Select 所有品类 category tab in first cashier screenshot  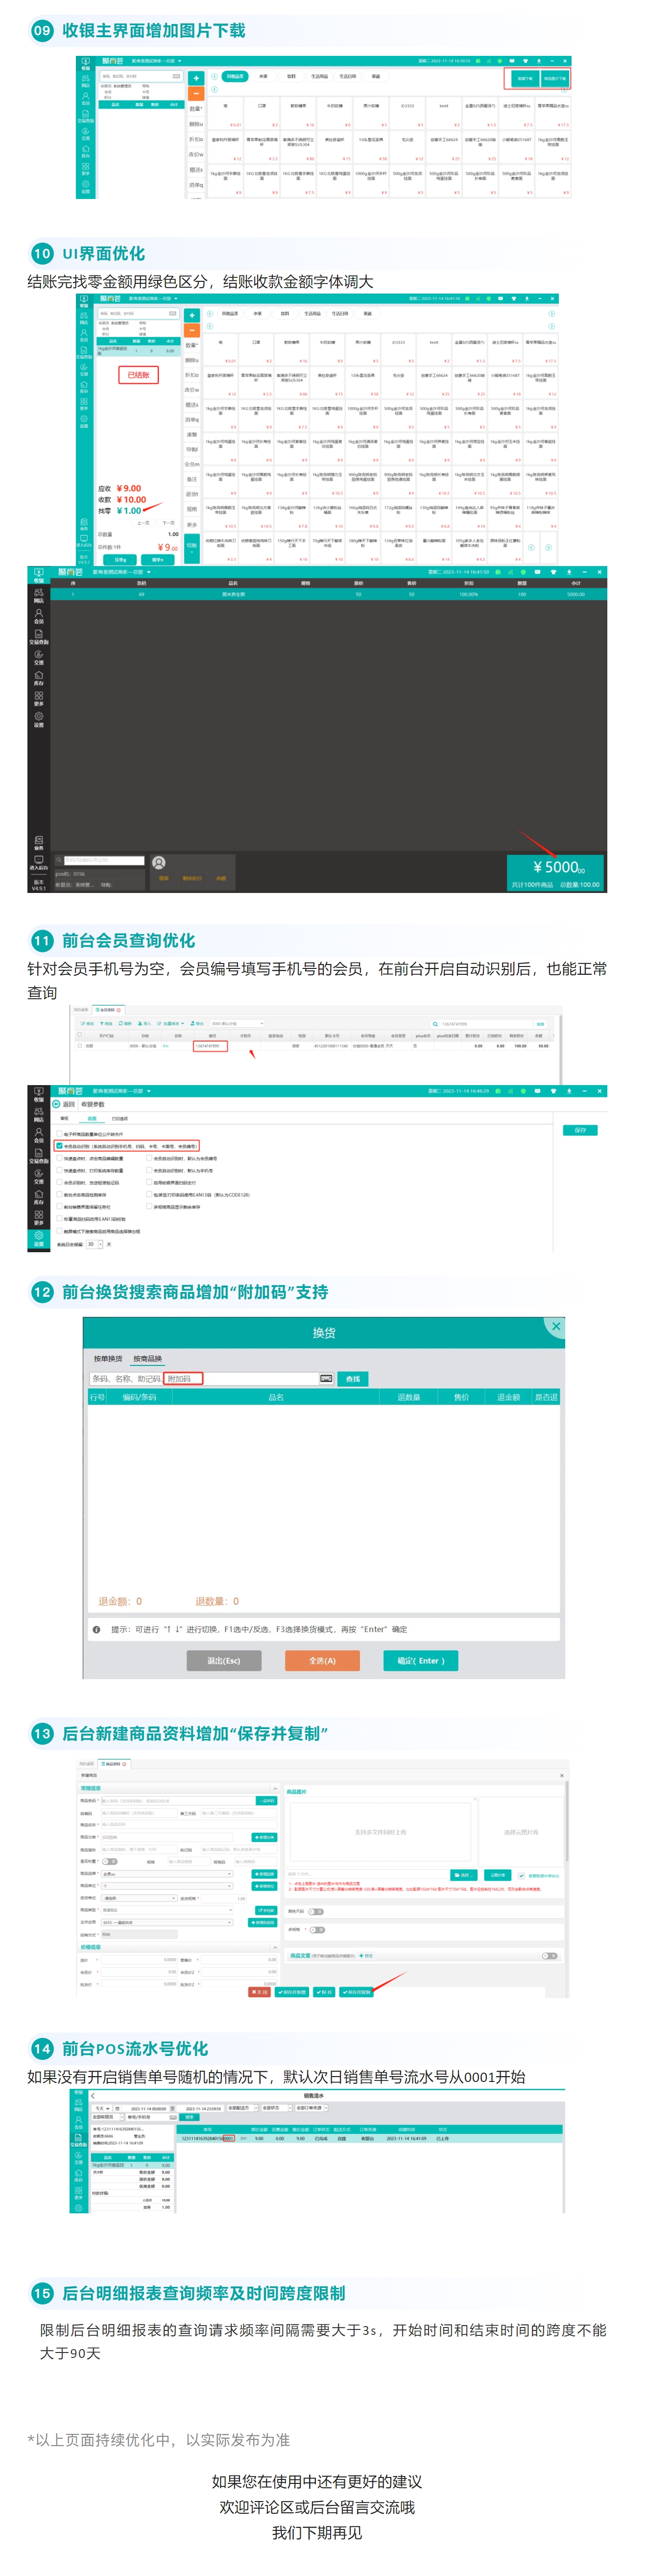234,76
